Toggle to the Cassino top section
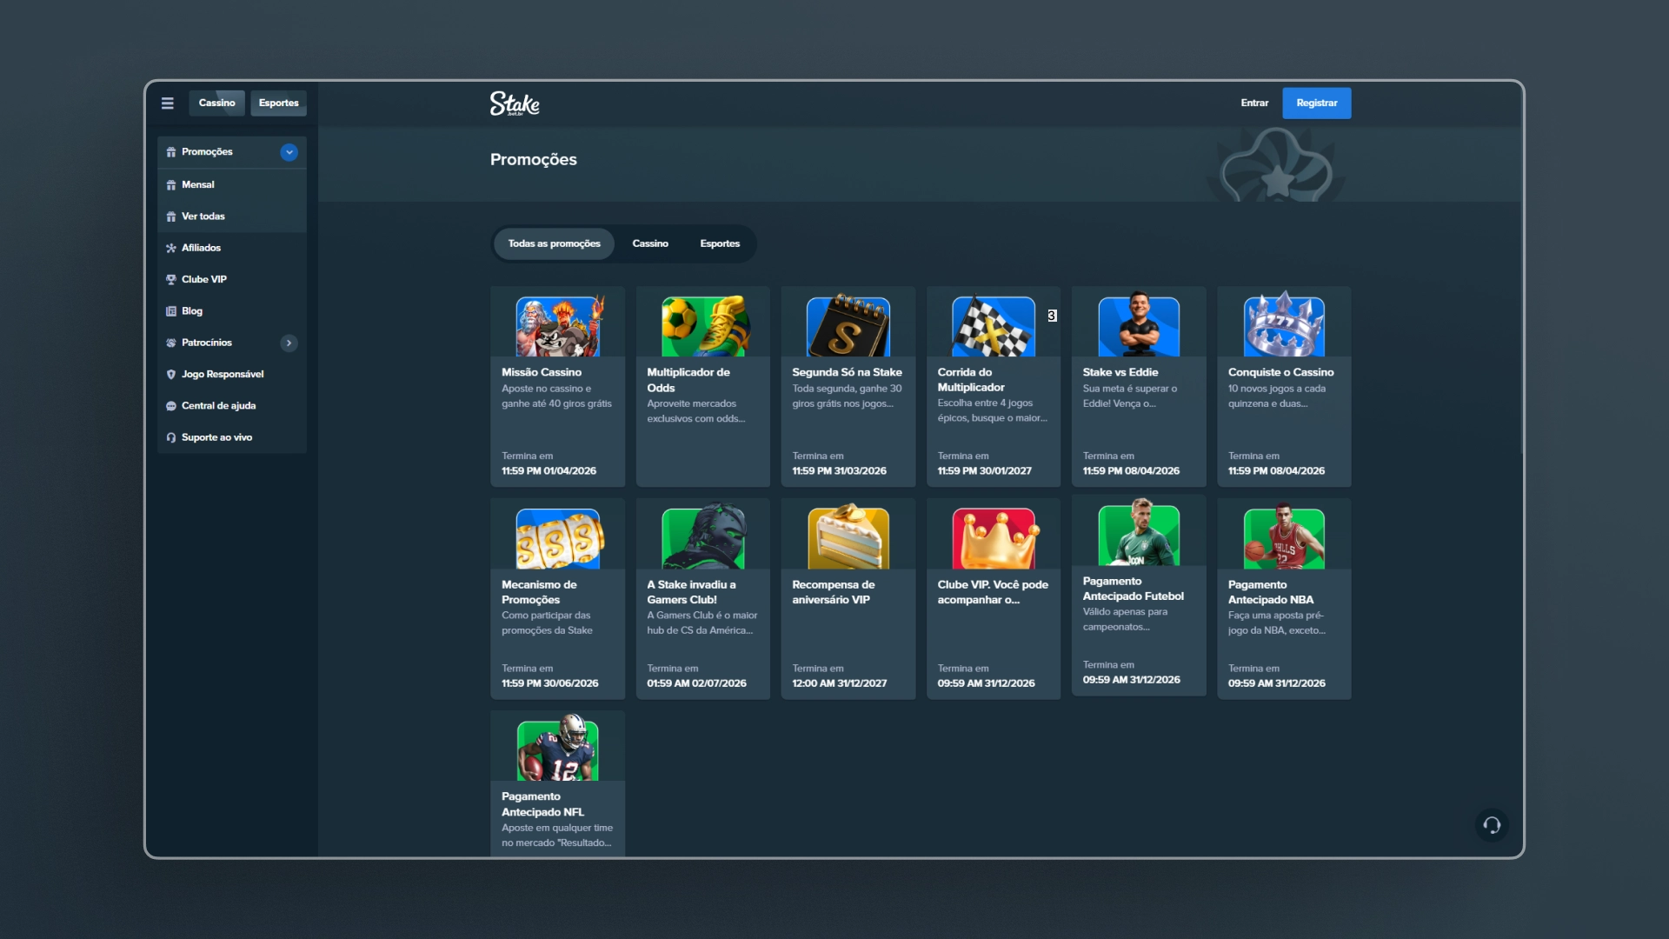 tap(217, 103)
